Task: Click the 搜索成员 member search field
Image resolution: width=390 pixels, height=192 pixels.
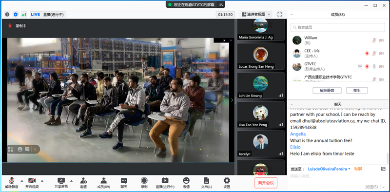Action: (337, 27)
